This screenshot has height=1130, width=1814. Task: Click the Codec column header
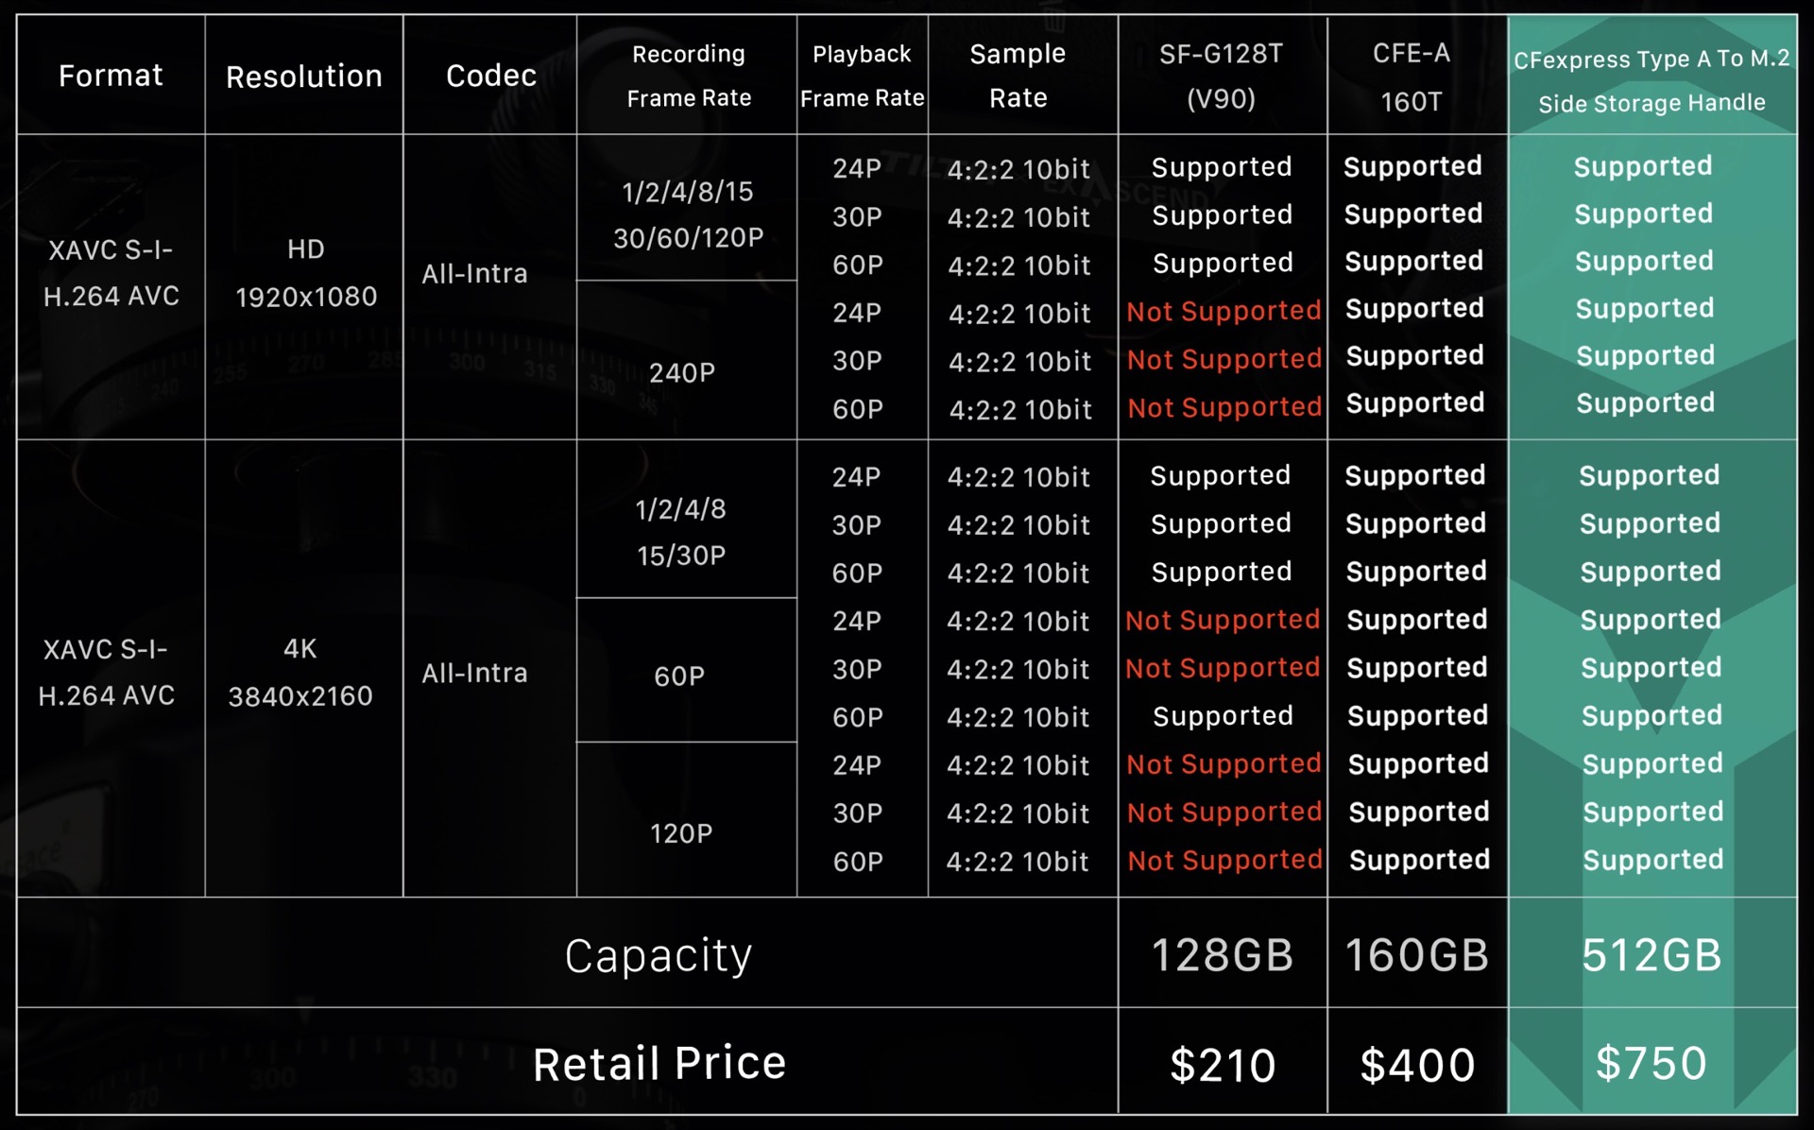pos(490,76)
